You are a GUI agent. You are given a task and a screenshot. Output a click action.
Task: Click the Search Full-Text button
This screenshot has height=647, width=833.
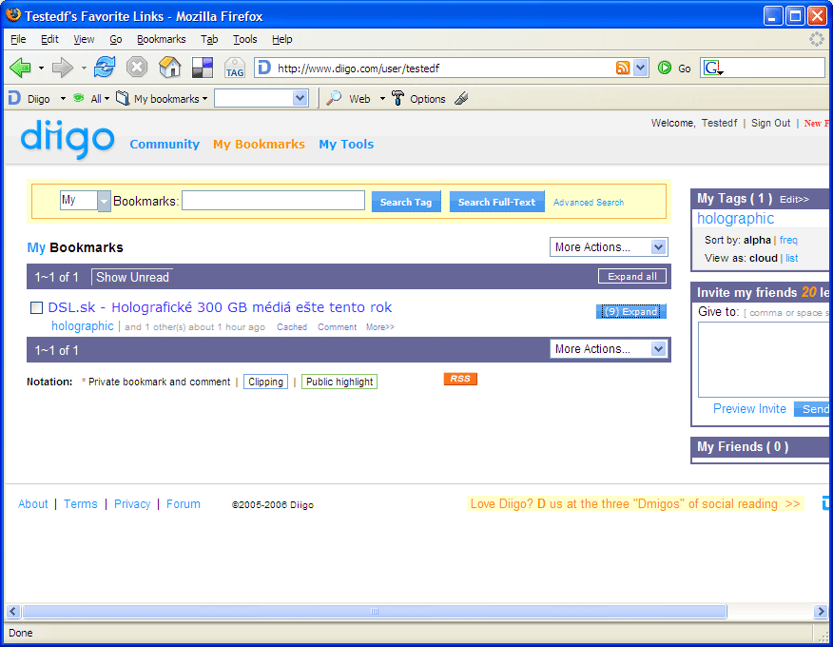[496, 202]
